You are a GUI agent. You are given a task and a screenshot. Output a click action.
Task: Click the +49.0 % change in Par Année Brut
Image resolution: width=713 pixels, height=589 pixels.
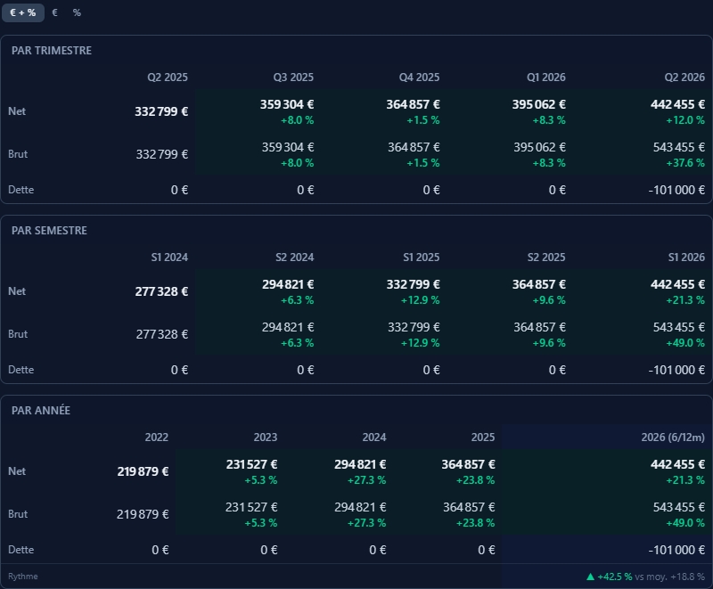685,523
